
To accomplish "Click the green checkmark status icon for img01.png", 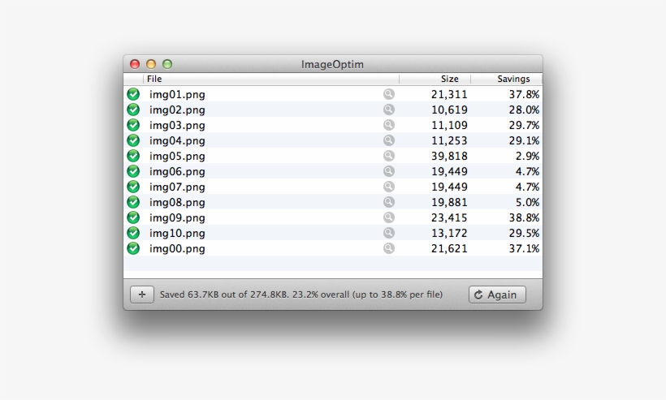I will pos(133,94).
